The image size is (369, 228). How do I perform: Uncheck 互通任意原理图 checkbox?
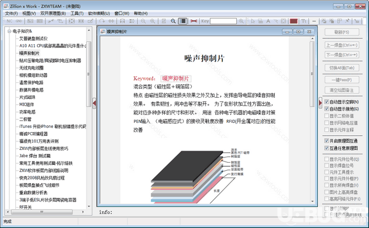coord(327,148)
